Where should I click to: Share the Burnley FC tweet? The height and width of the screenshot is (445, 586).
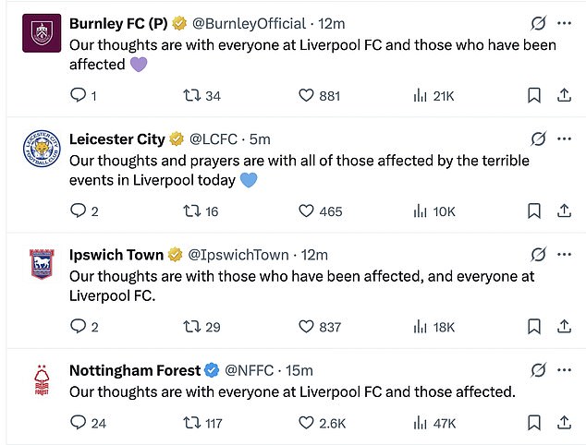564,95
